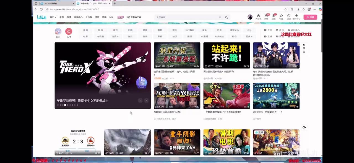Show next carousel slide arrow

click(146, 100)
